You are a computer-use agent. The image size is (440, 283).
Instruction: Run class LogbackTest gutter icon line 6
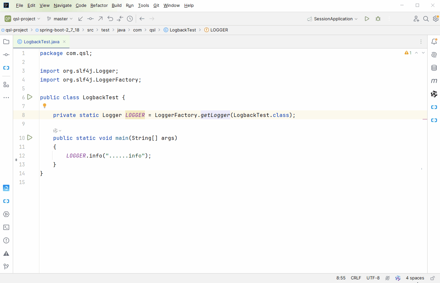click(x=30, y=97)
